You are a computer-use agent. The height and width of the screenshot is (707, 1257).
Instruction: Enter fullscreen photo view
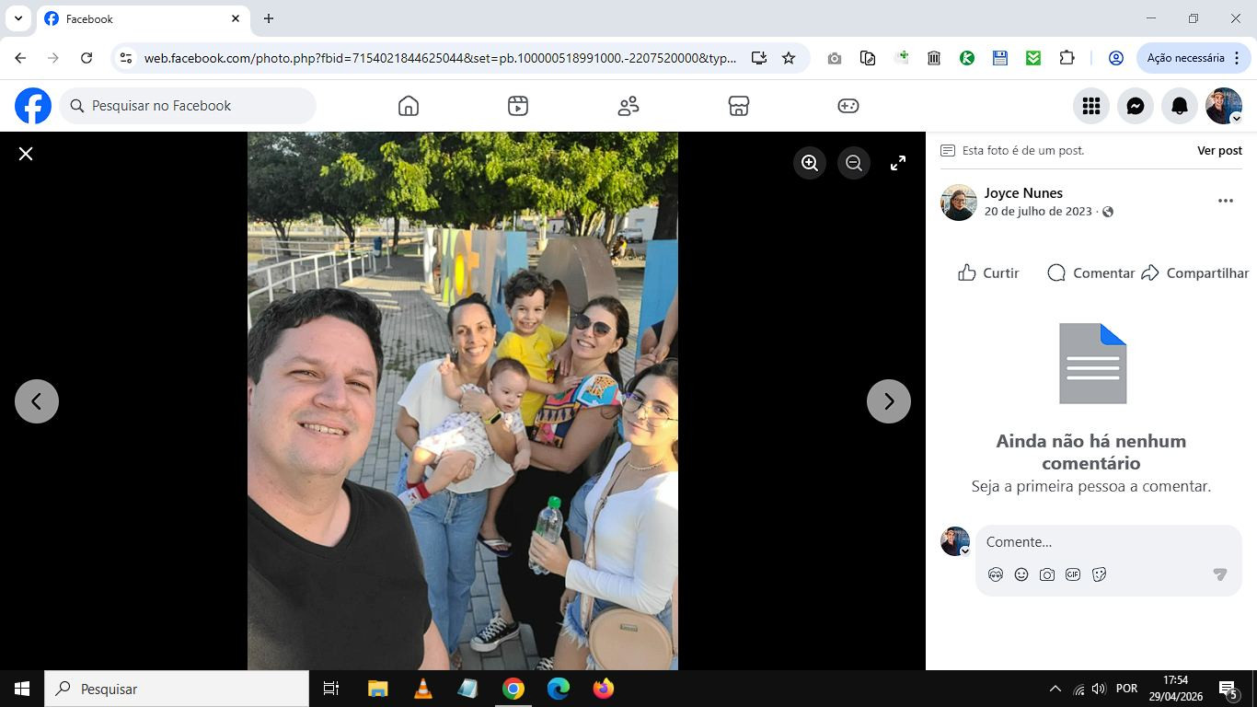[898, 163]
